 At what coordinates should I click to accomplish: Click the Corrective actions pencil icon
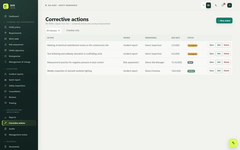pyautogui.click(x=5, y=123)
